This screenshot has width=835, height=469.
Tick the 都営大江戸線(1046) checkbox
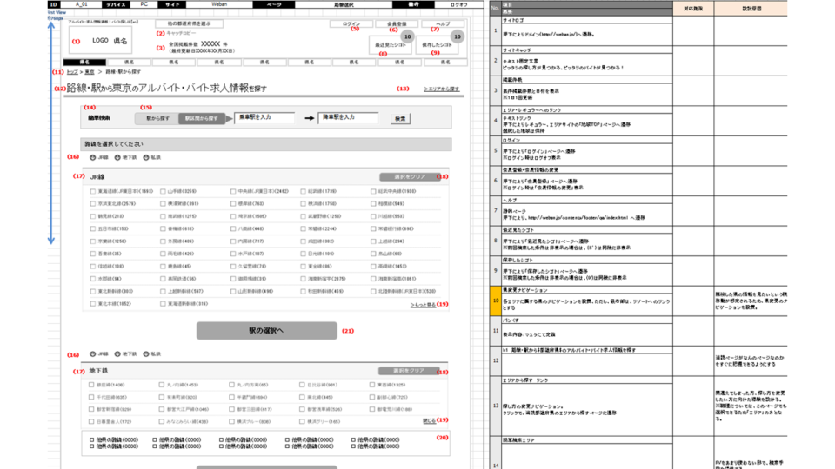point(162,409)
